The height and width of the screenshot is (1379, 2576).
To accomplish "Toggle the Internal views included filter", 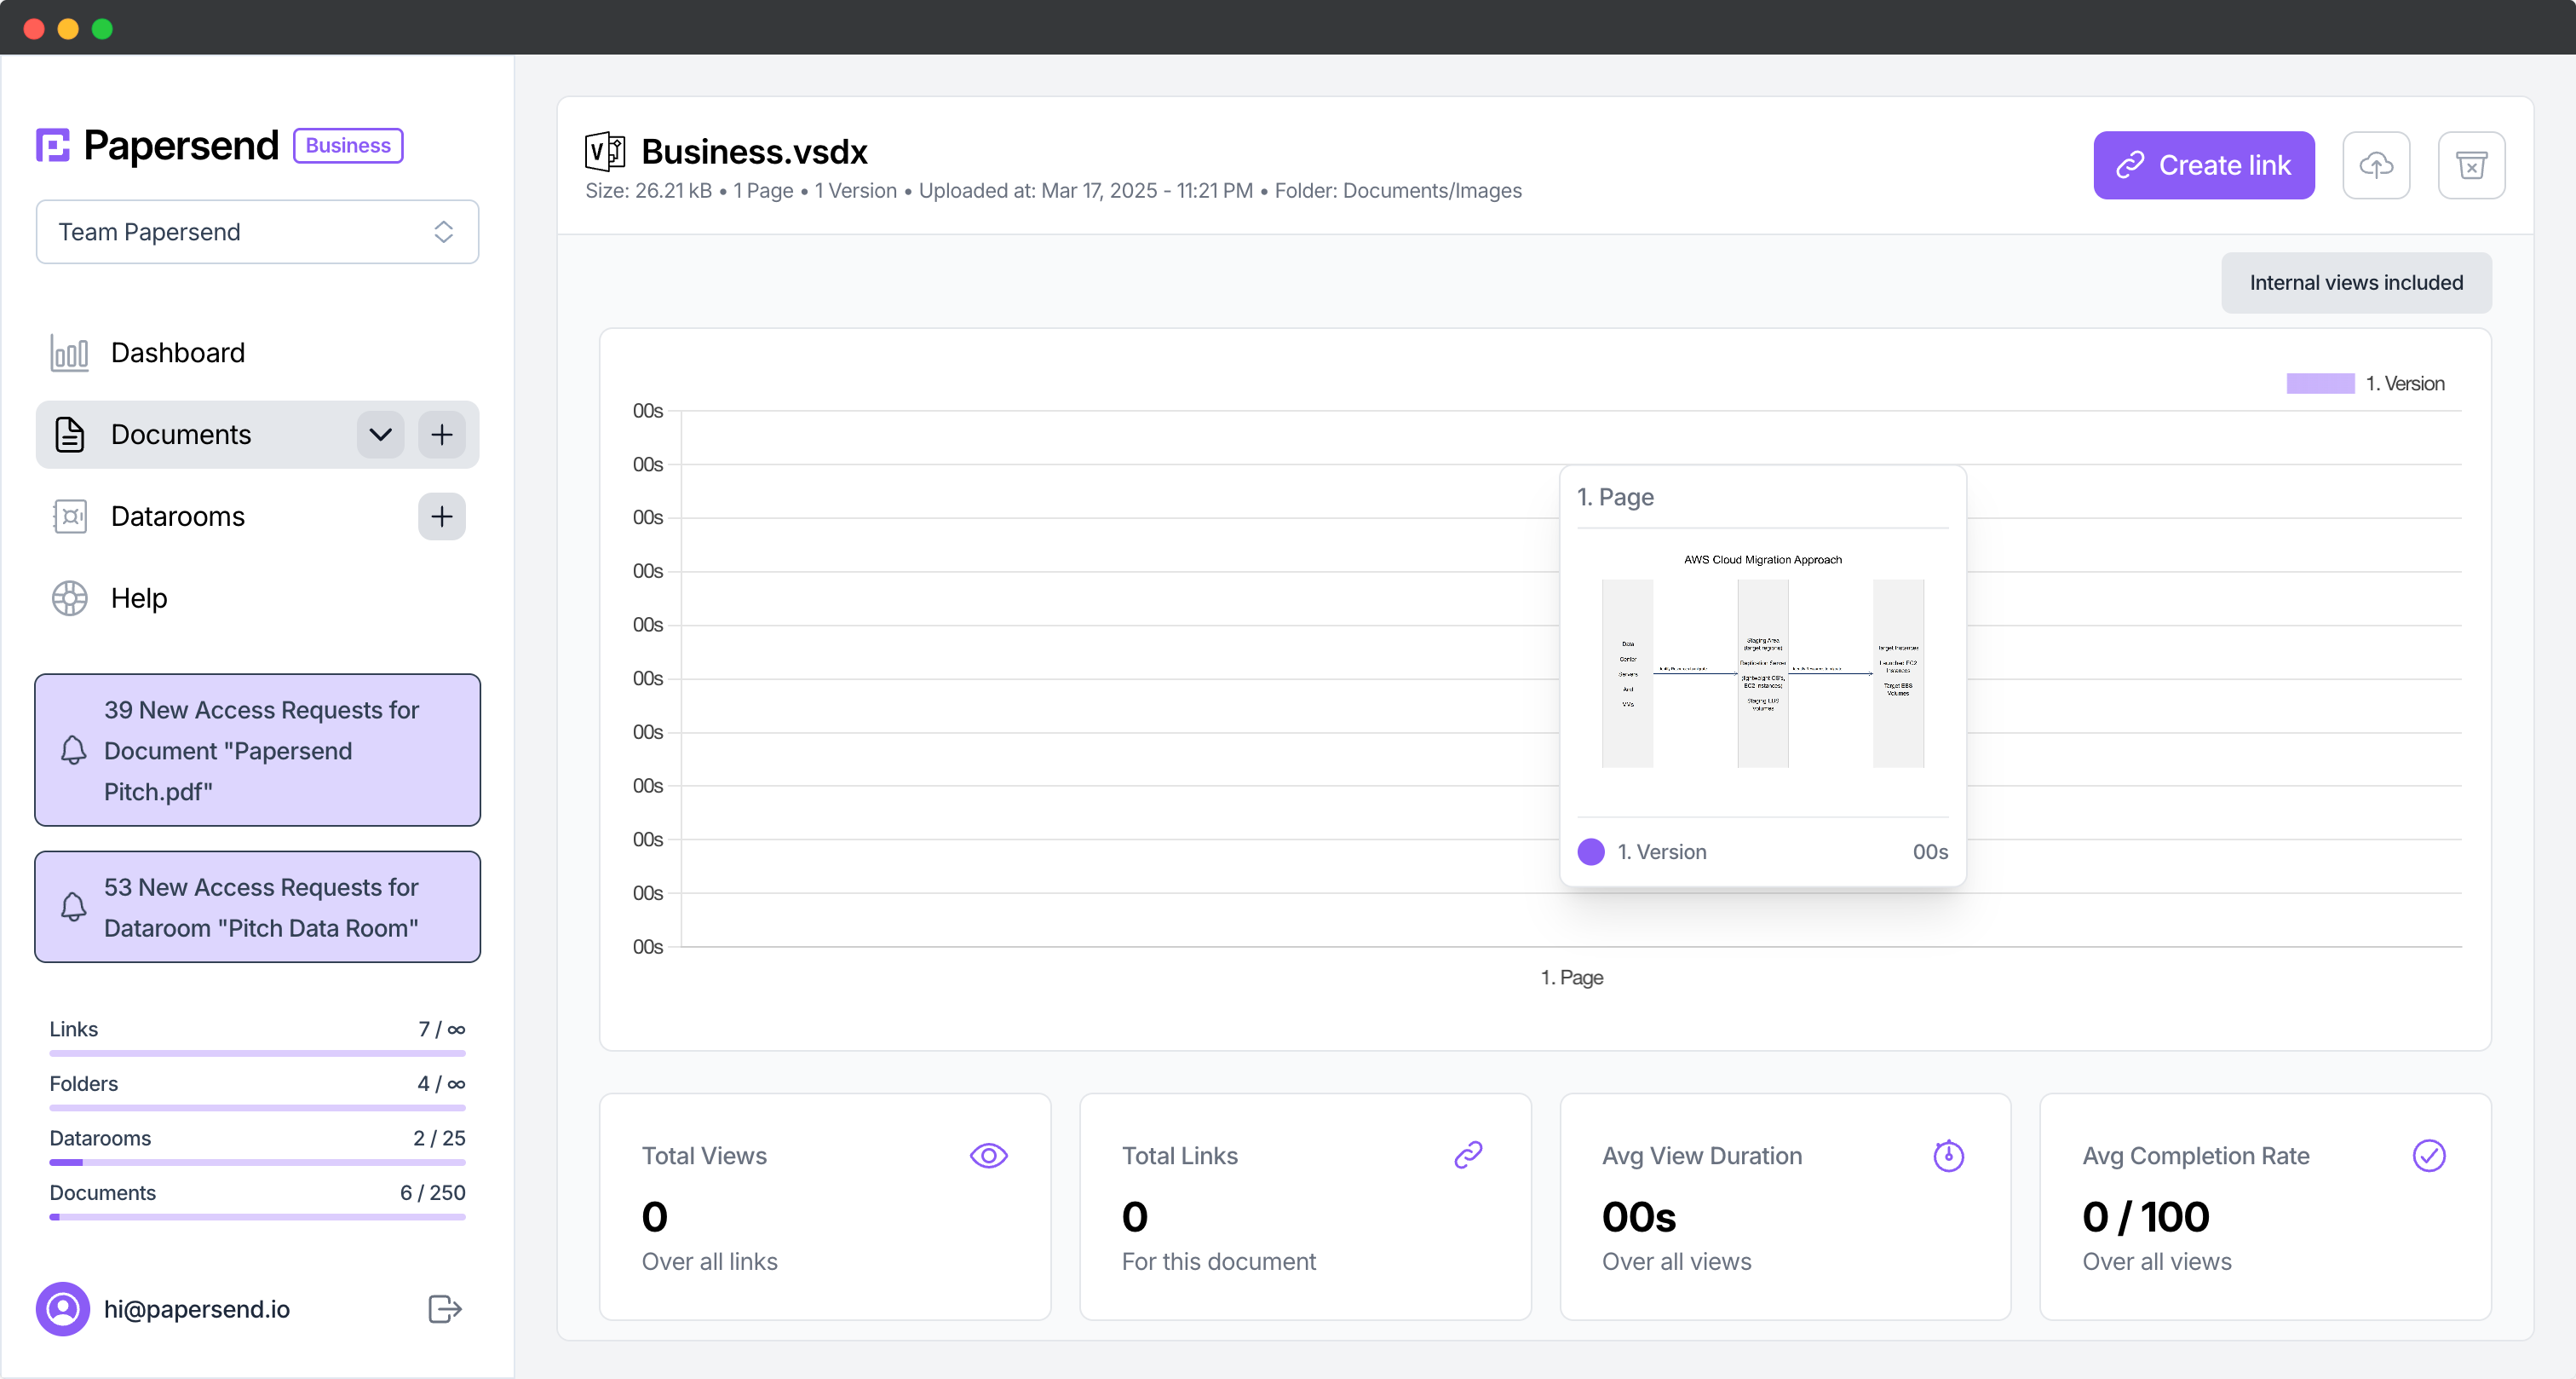I will tap(2355, 283).
